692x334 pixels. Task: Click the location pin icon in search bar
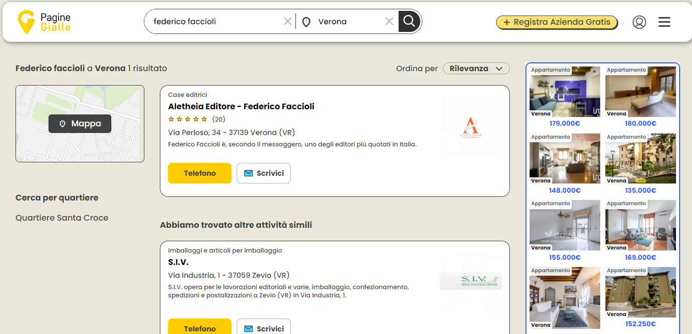click(x=306, y=22)
